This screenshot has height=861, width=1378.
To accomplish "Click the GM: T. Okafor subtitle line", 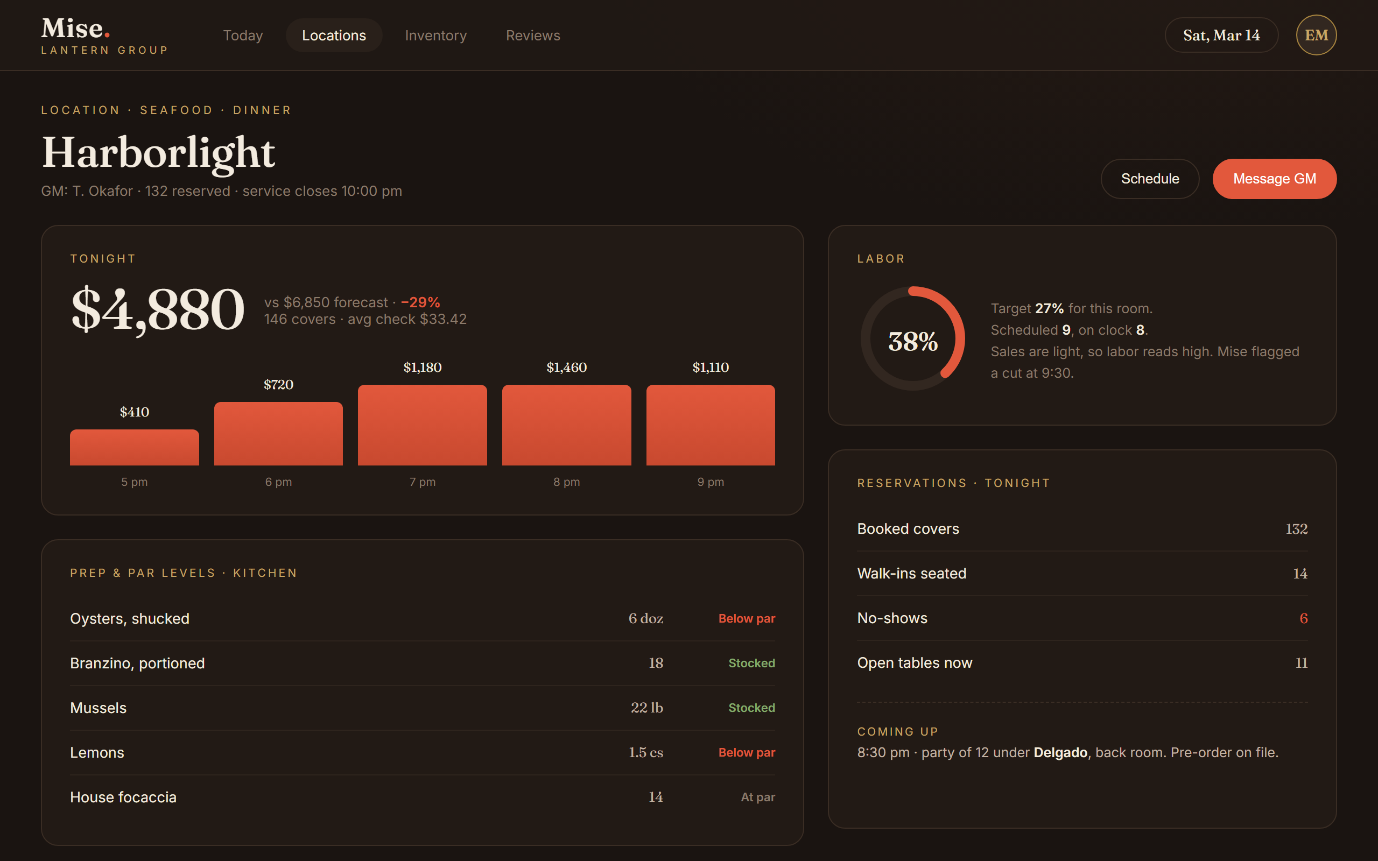I will [x=222, y=190].
